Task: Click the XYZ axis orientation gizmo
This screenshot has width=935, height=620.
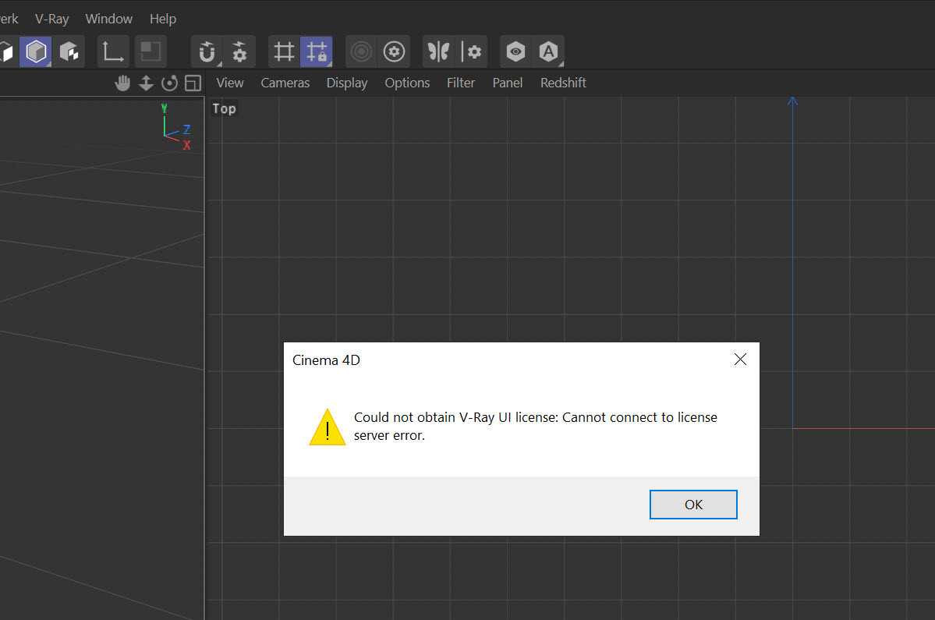Action: click(x=176, y=127)
